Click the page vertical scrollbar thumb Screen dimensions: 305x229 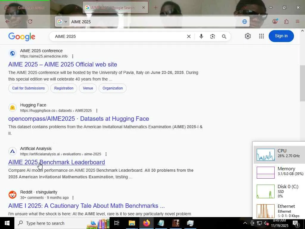click(302, 83)
